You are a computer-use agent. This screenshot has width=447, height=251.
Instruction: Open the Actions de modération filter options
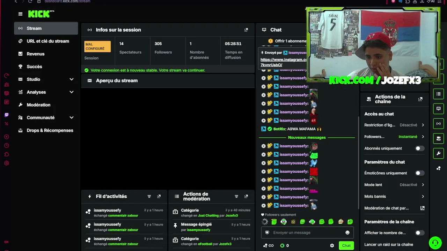[236, 197]
